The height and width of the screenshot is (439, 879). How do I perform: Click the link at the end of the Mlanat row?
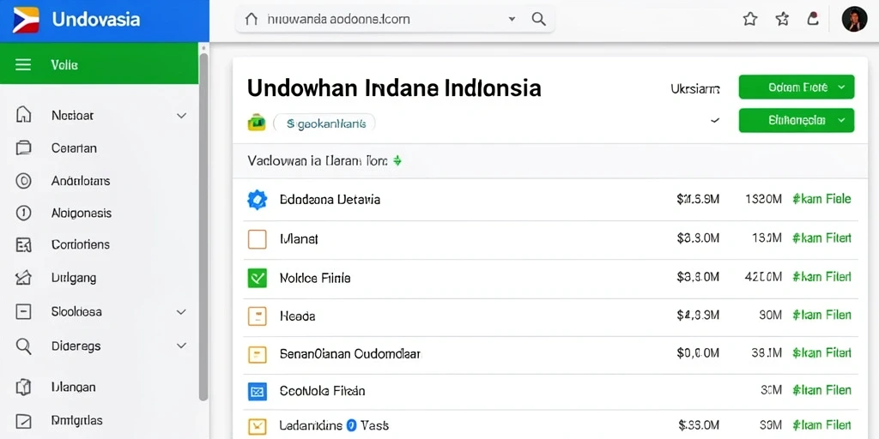[821, 238]
